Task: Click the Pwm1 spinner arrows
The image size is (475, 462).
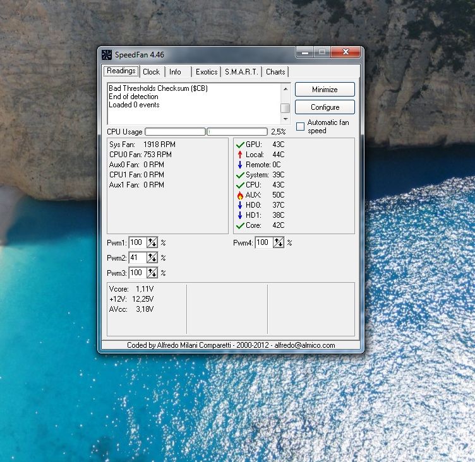Action: (x=152, y=242)
